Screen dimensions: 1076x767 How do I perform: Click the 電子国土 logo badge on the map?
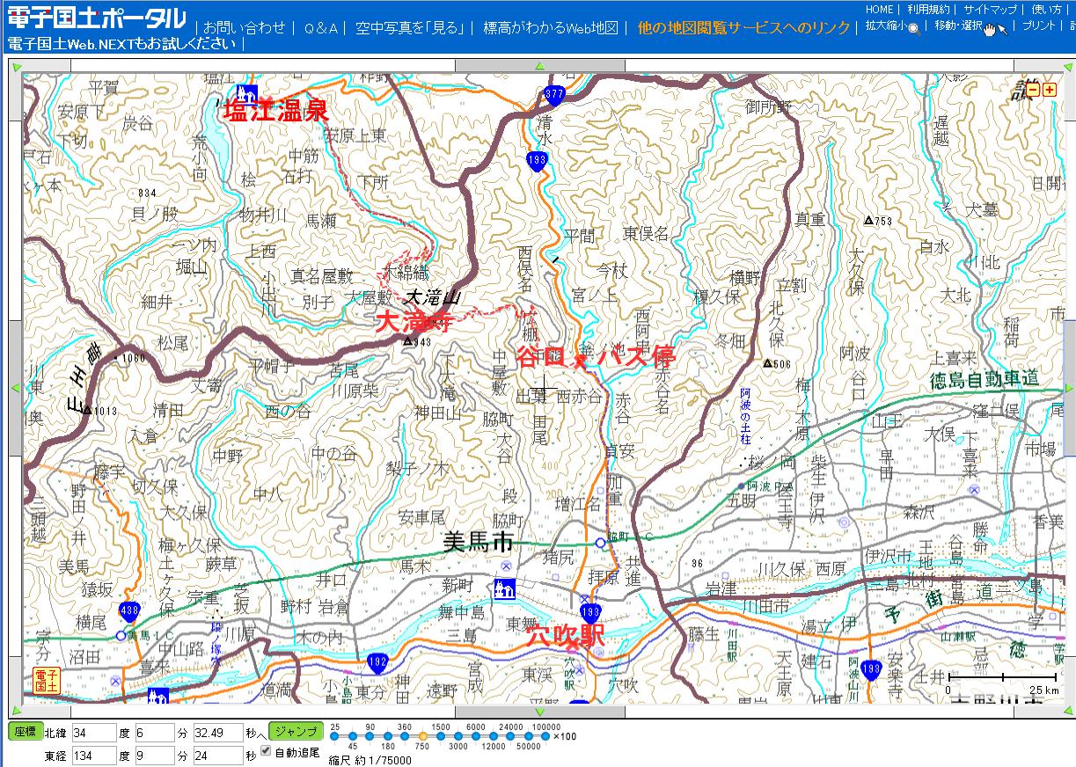coord(46,681)
